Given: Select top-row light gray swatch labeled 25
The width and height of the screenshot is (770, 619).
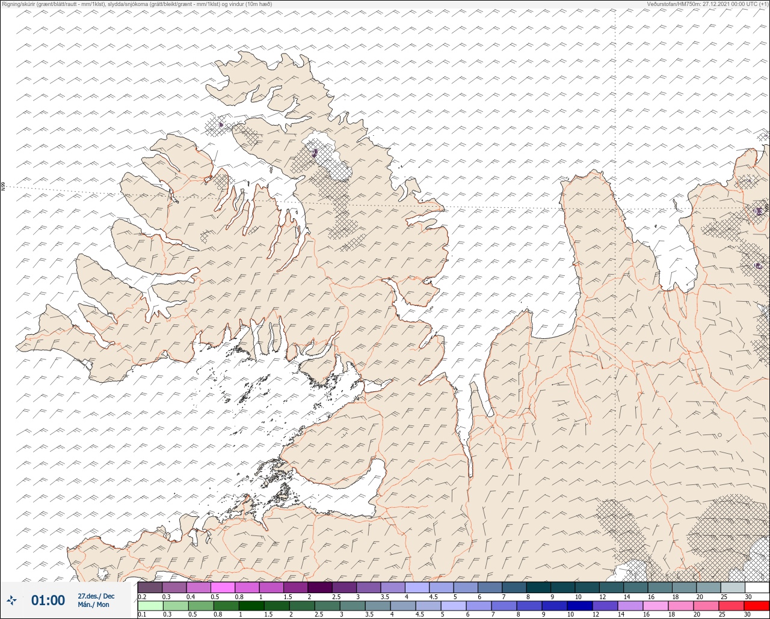Looking at the screenshot, I should coord(733,587).
